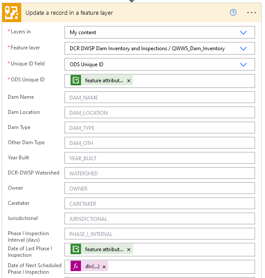Remove the ODS Unique ID feature attribute token
Viewport: 265px width, 278px height.
[x=129, y=81]
